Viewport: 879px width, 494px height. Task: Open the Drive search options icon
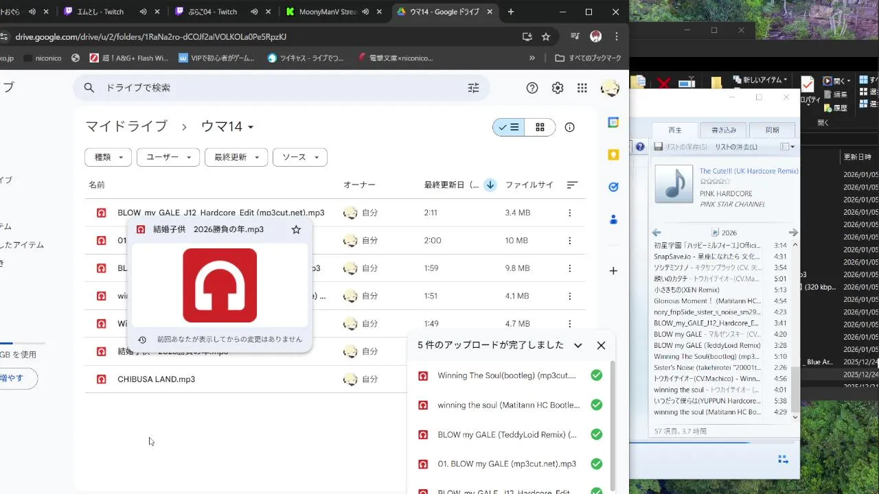coord(473,88)
